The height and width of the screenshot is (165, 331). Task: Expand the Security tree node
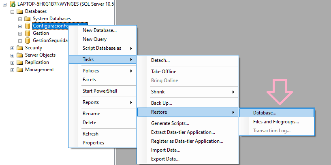coord(13,48)
